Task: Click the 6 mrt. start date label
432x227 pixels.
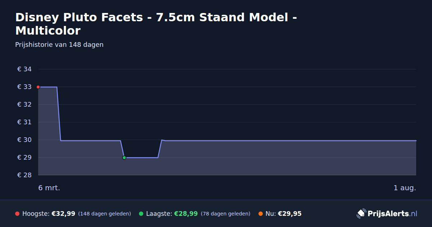Action: click(49, 188)
